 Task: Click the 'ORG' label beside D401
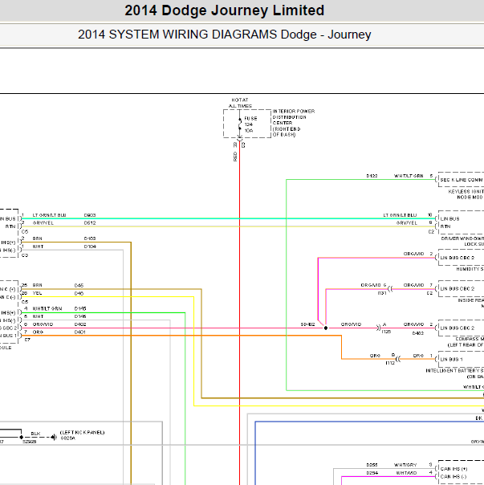(38, 332)
